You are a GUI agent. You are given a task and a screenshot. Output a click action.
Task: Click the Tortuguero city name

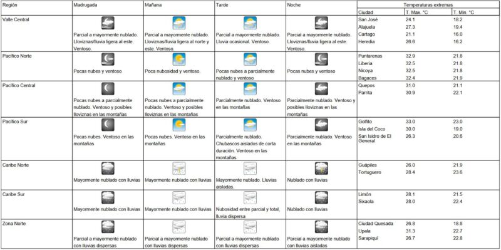369,172
